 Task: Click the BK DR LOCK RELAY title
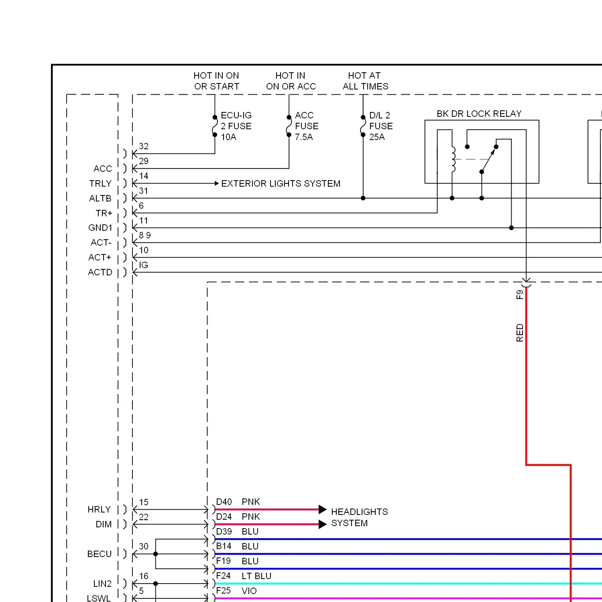pyautogui.click(x=479, y=114)
